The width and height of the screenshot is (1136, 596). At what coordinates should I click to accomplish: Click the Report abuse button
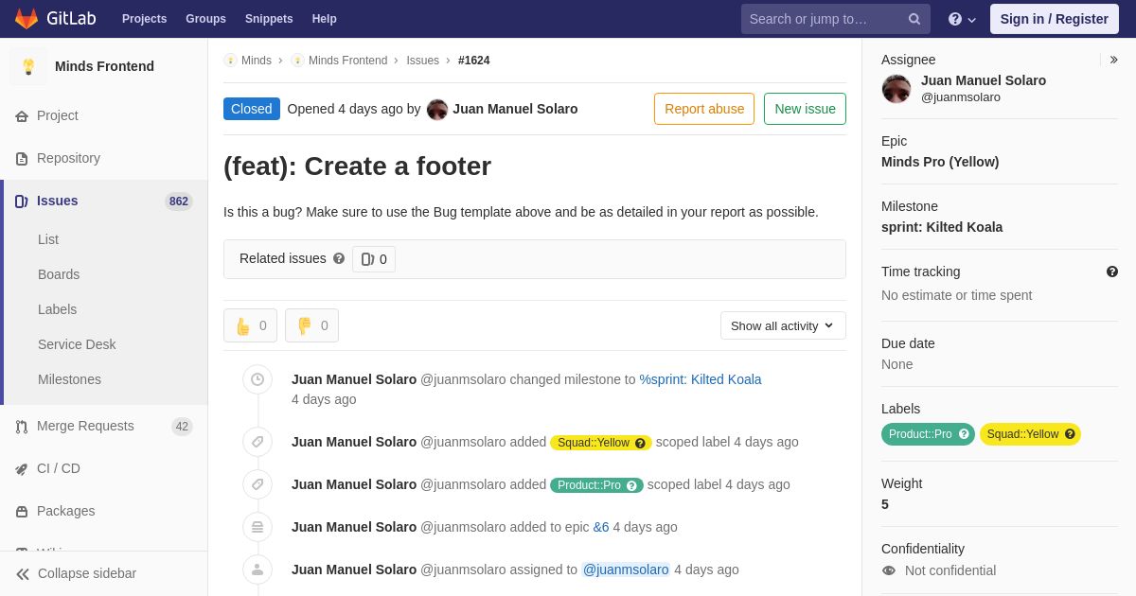pos(704,109)
